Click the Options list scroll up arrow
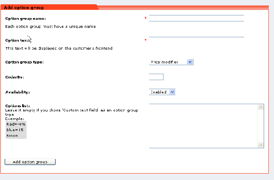 tap(261, 107)
